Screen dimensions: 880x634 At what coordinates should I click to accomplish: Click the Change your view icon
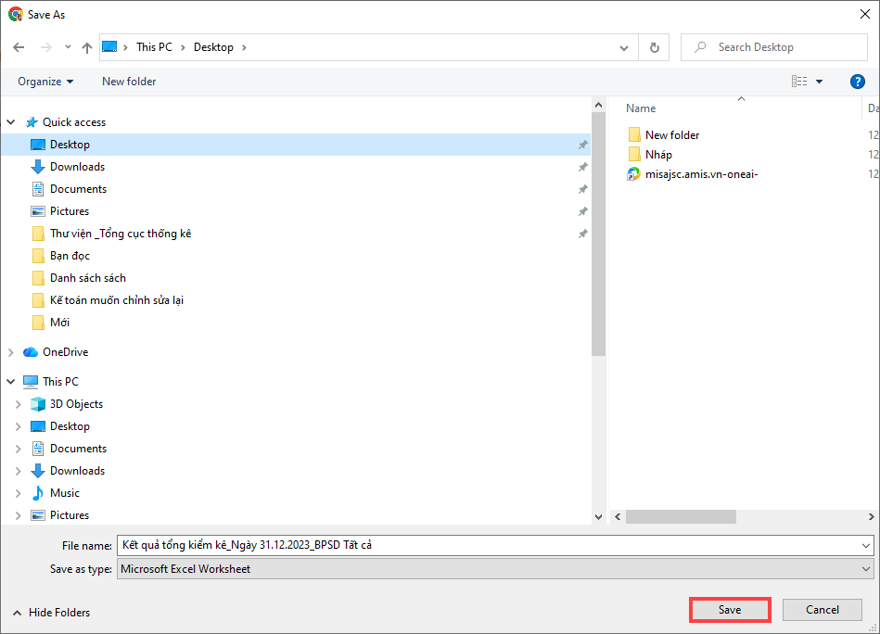point(799,82)
